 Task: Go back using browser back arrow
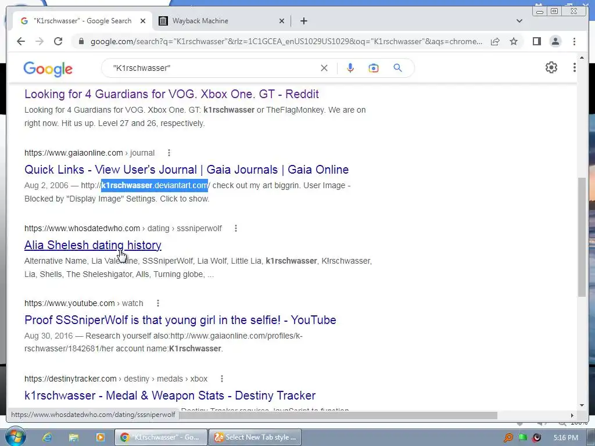[x=21, y=41]
